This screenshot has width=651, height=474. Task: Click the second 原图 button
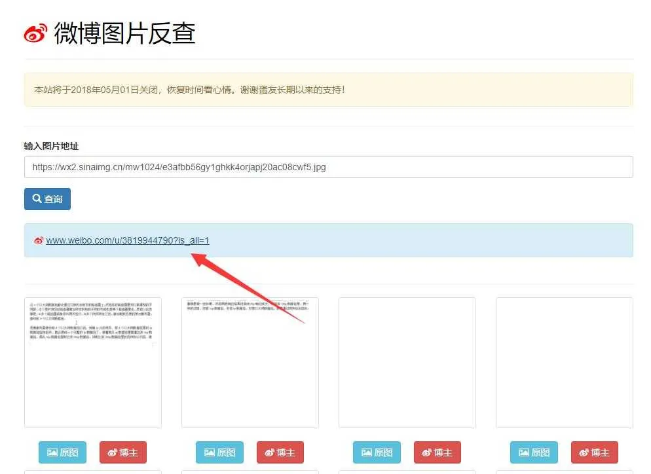click(219, 452)
